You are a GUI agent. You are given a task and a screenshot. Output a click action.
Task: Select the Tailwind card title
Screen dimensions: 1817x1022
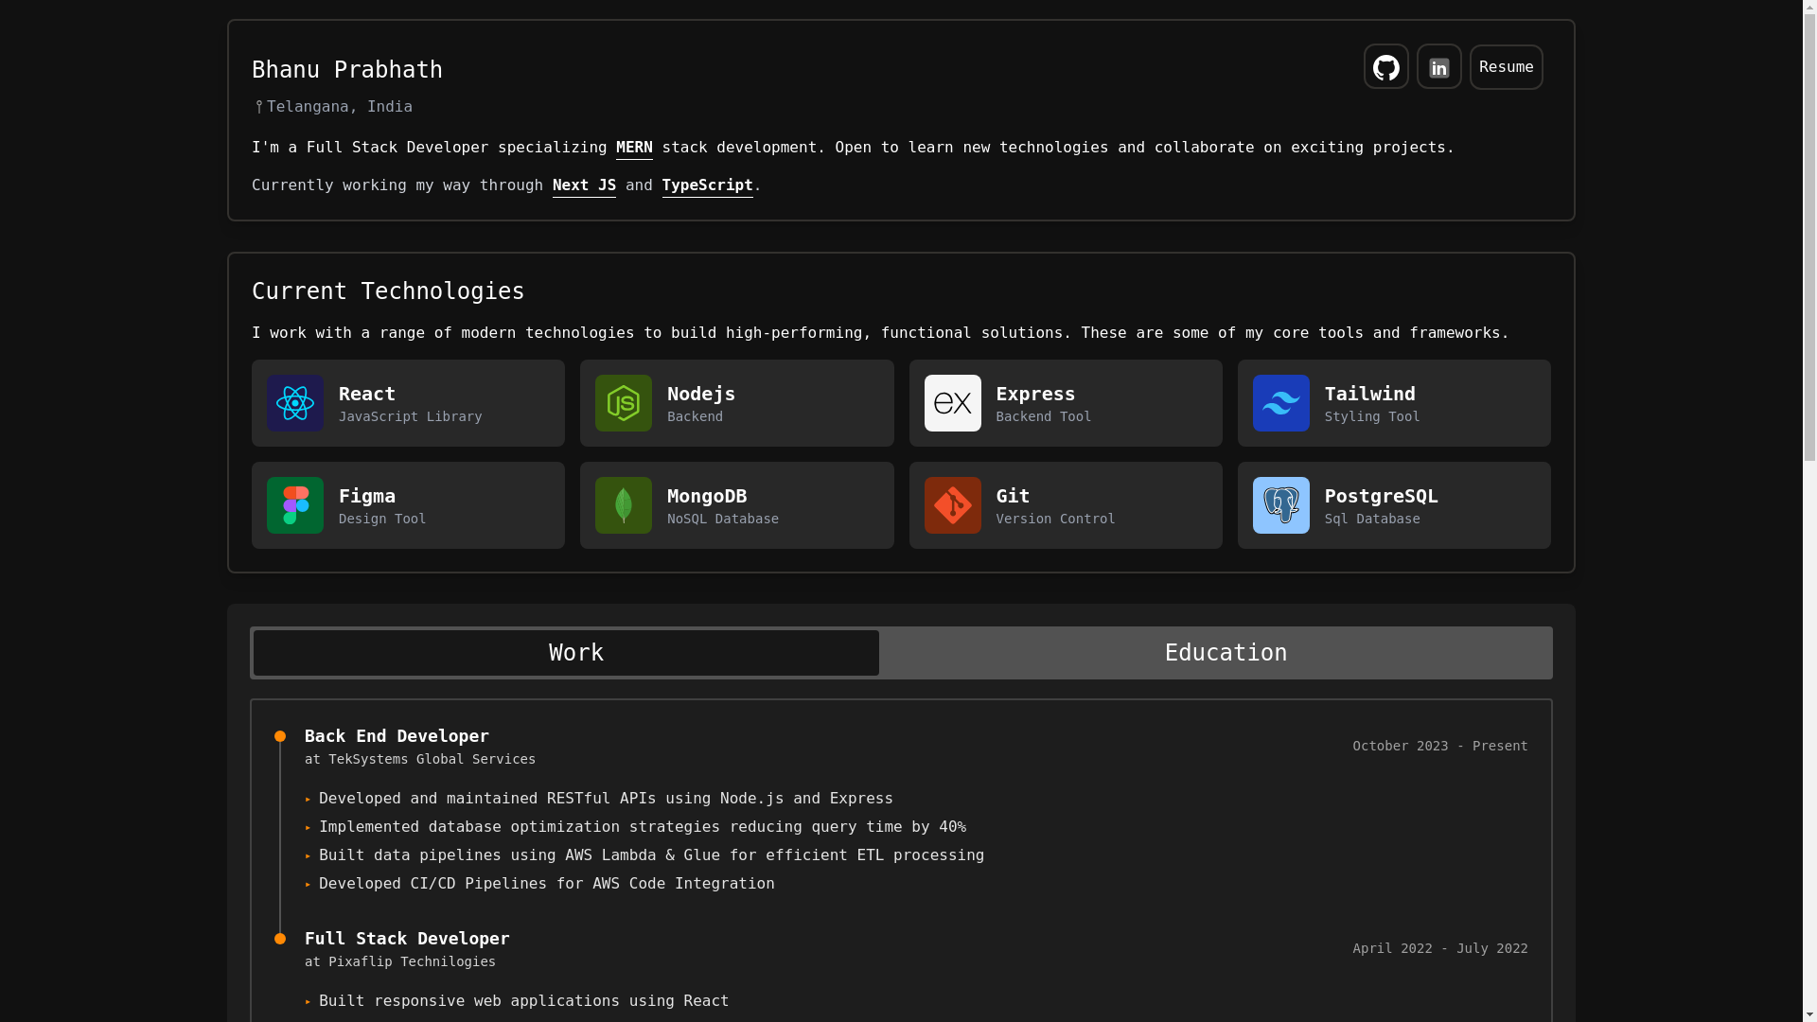pyautogui.click(x=1369, y=394)
